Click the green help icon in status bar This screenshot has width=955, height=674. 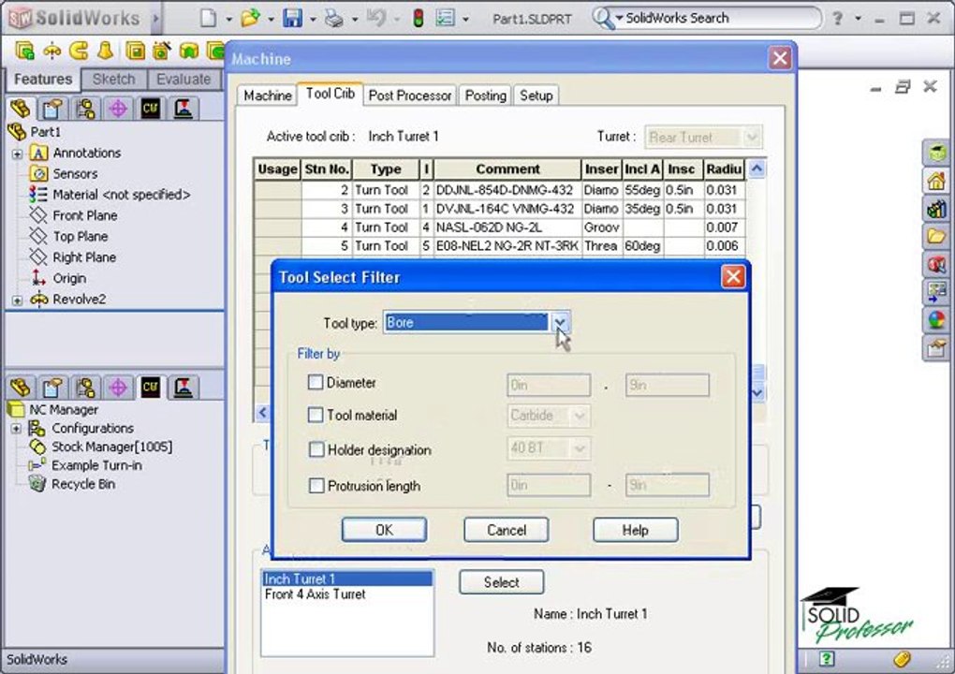tap(827, 659)
